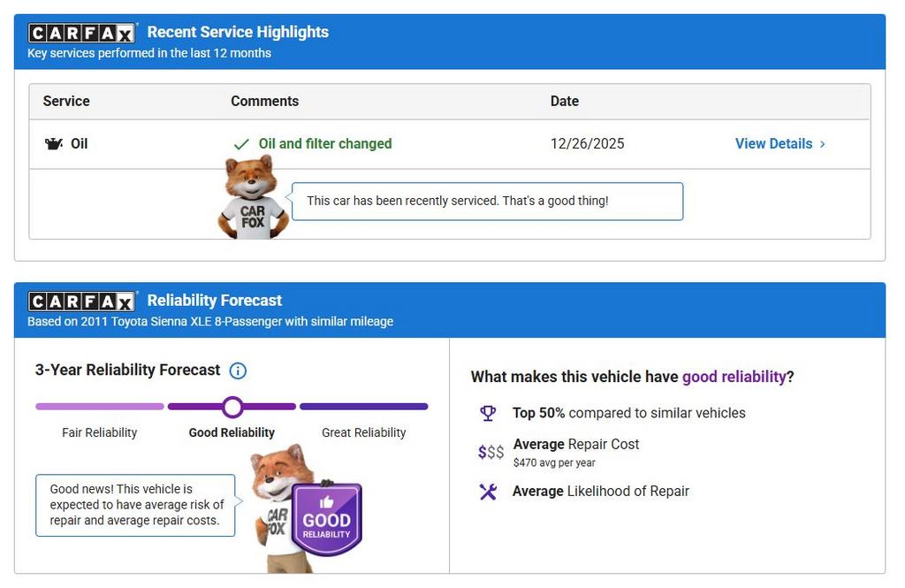The height and width of the screenshot is (588, 905).
Task: Click the Good Reliability label
Action: coord(232,432)
